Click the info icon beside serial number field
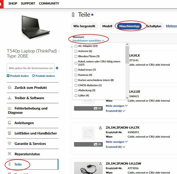 point(57,68)
